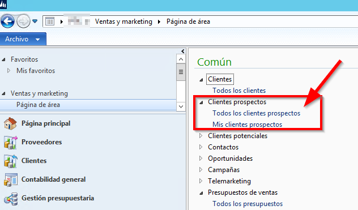This screenshot has height=210, width=358.
Task: Click the blue Back navigation arrow
Action: [7, 22]
